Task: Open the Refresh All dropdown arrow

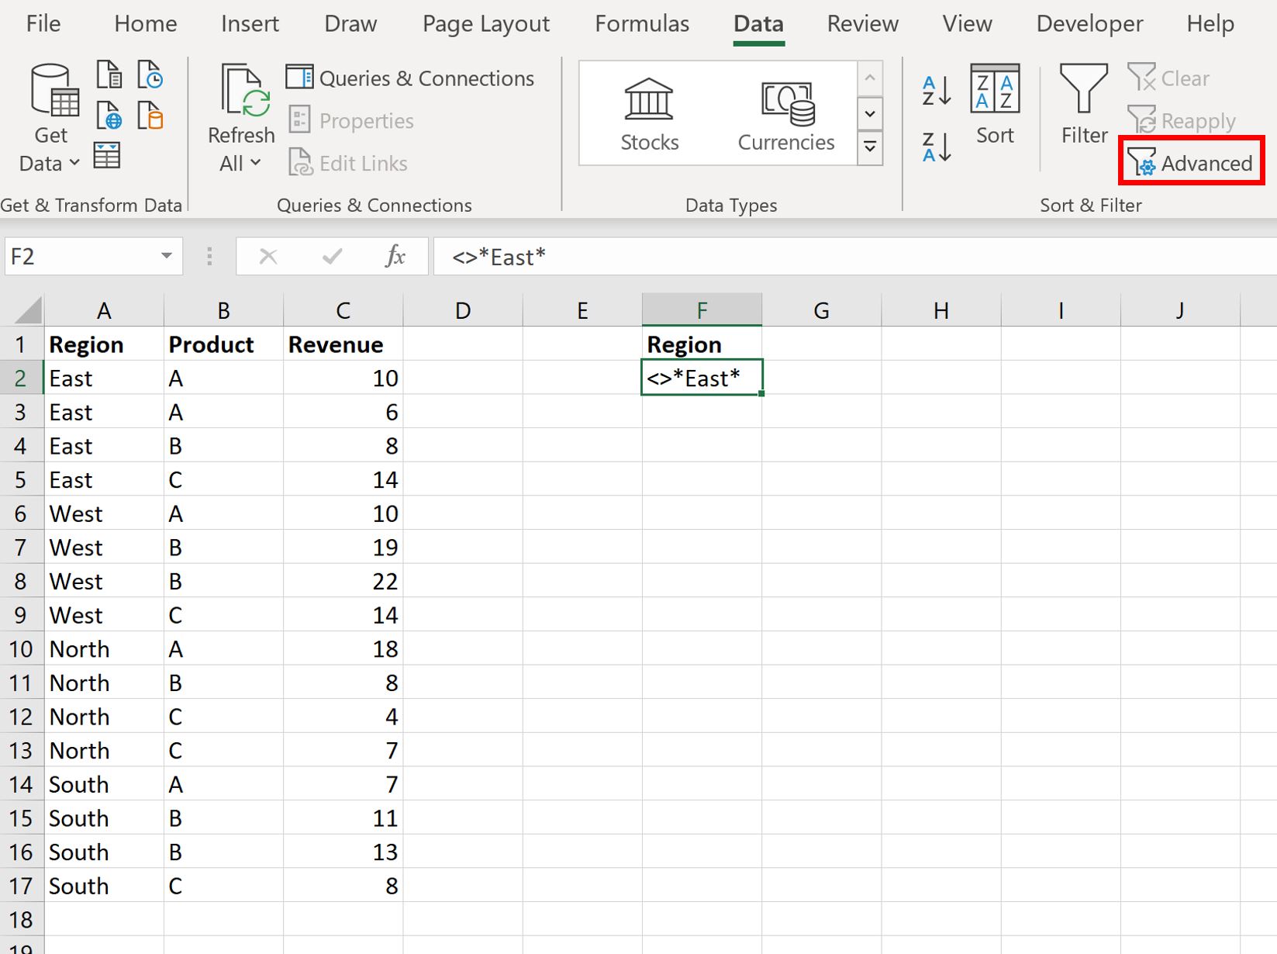Action: tap(256, 163)
